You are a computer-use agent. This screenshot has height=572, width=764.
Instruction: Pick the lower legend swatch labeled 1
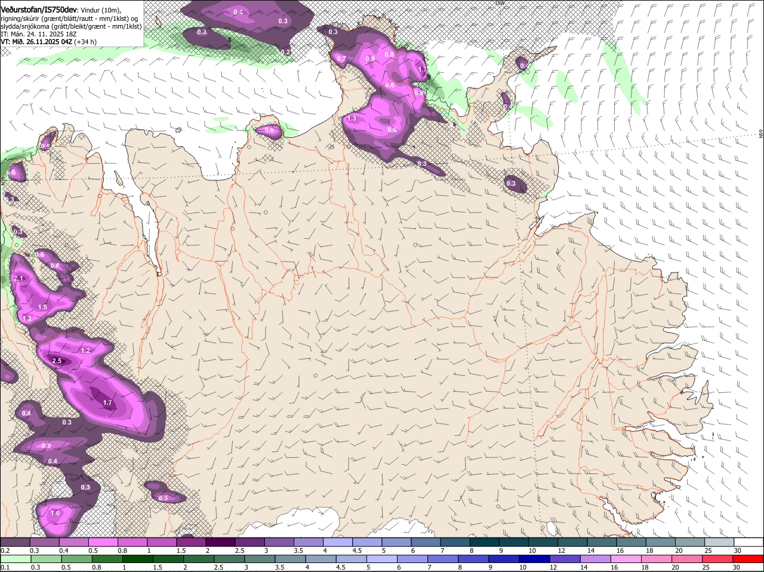[x=137, y=559]
